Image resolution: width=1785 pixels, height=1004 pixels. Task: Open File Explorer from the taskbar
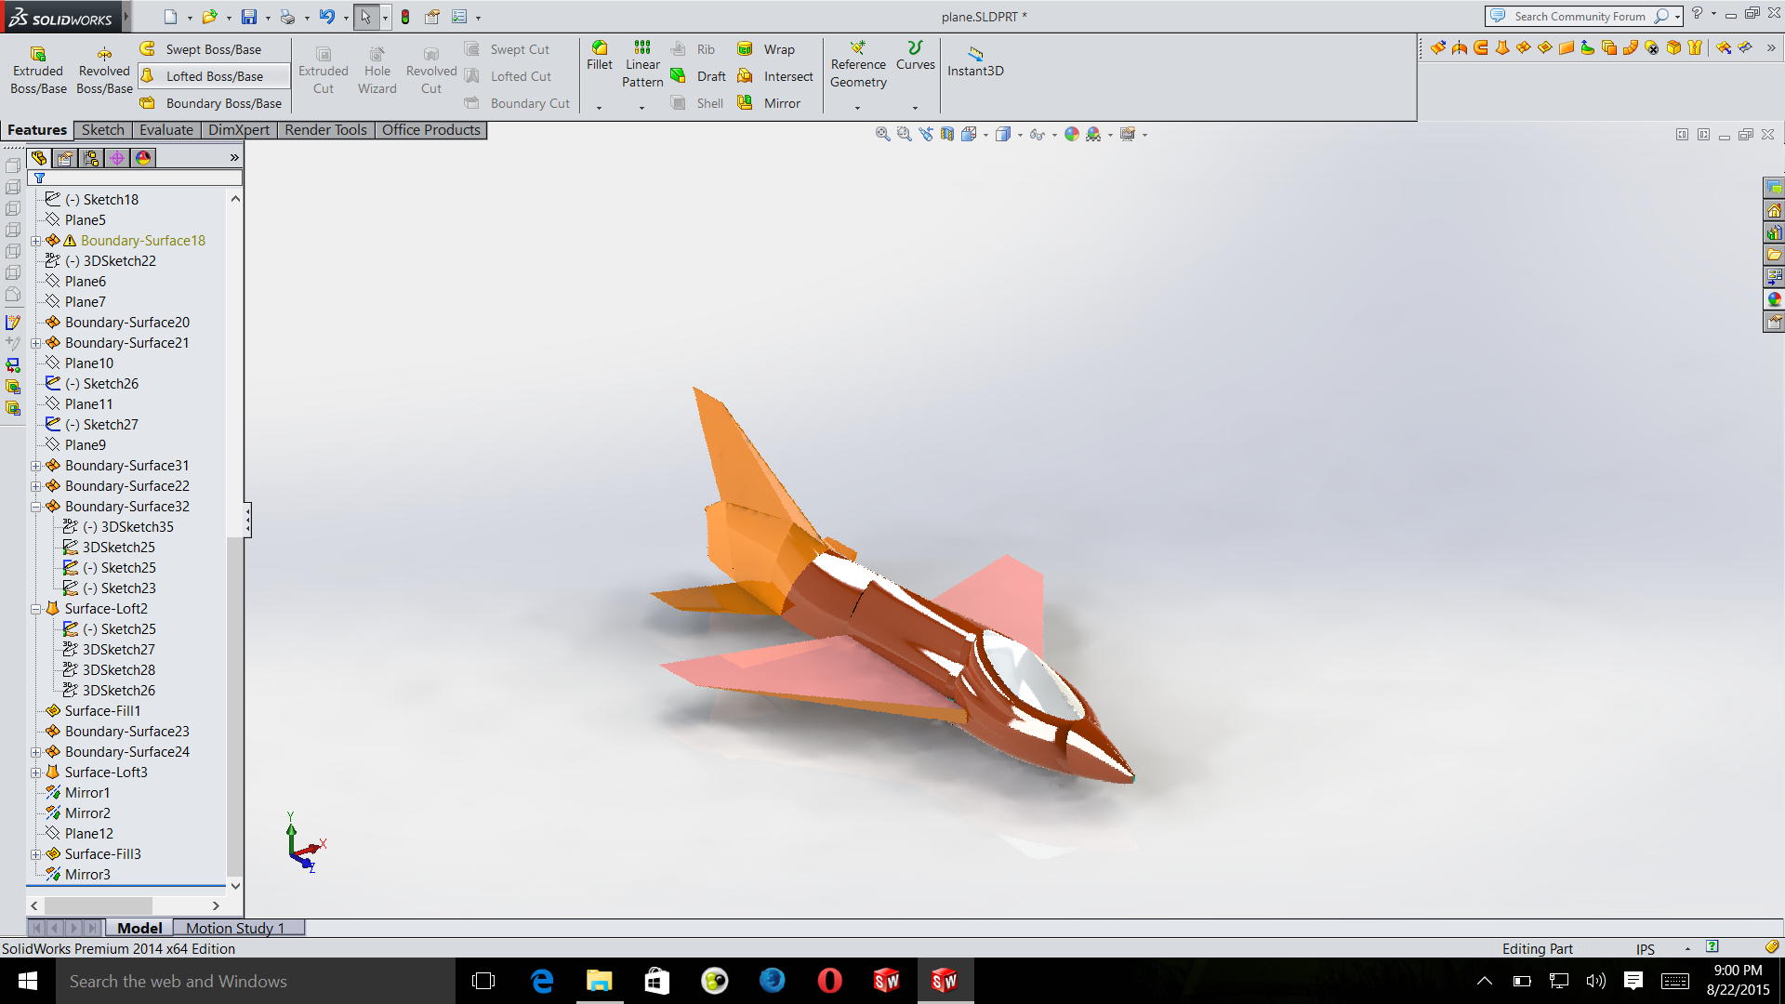pos(599,981)
